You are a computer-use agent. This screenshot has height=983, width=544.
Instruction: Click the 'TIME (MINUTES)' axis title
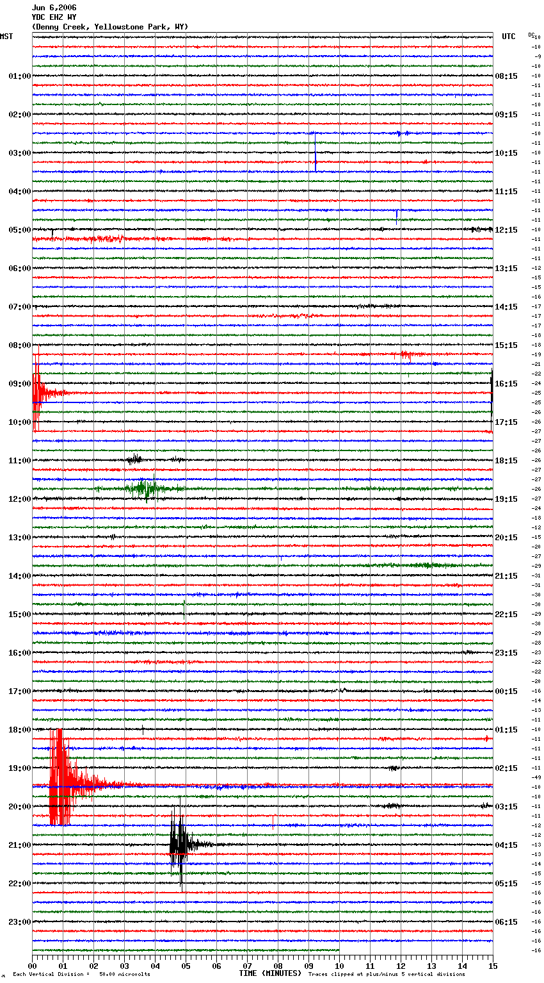(270, 973)
